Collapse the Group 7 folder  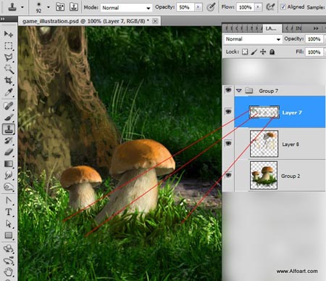pos(239,91)
